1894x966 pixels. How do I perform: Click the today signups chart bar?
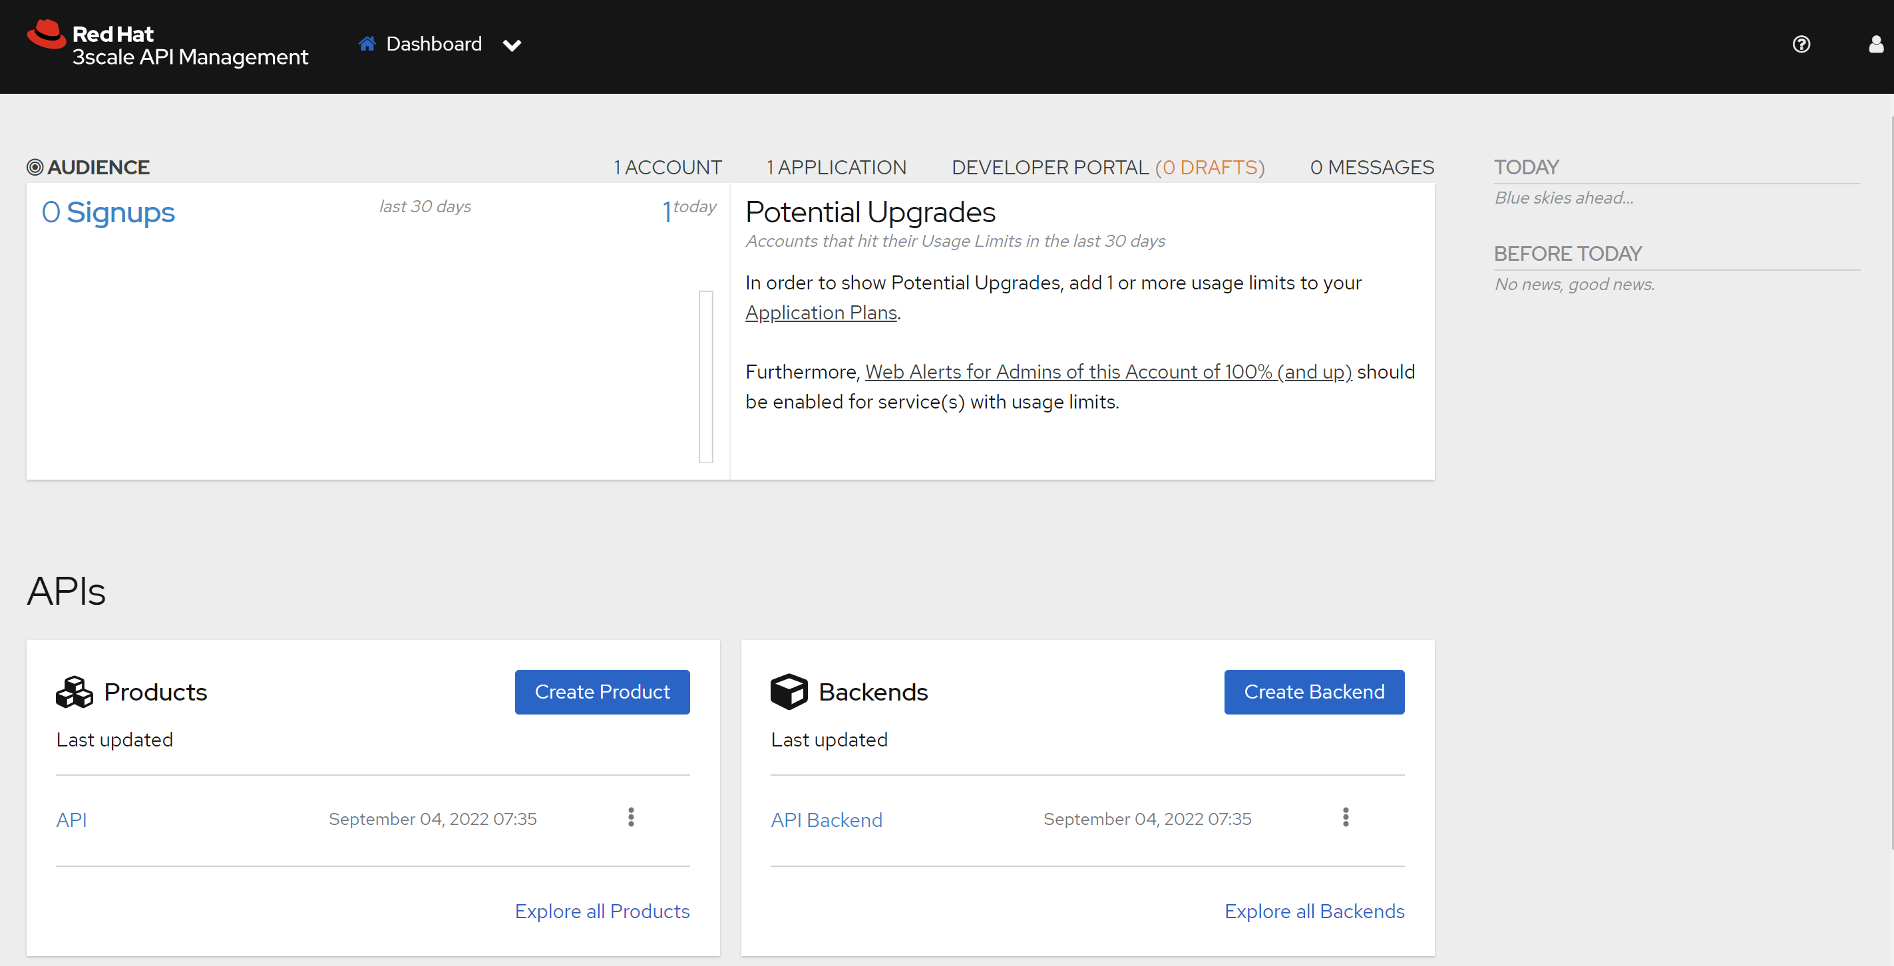coord(706,377)
